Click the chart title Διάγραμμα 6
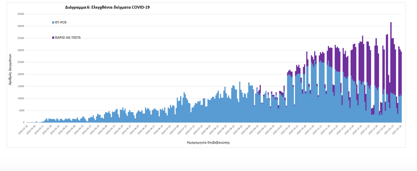Viewport: 417px width, 171px height. [x=107, y=7]
